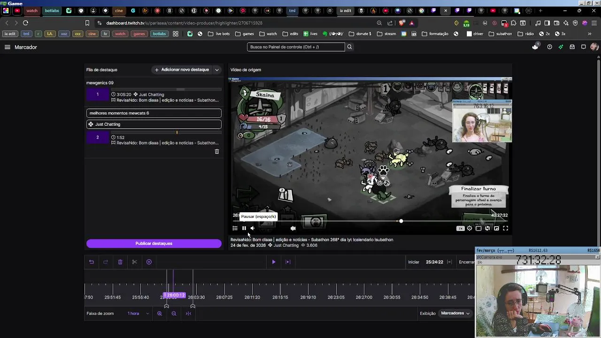This screenshot has width=601, height=338.
Task: Reload the browser page
Action: [x=26, y=23]
